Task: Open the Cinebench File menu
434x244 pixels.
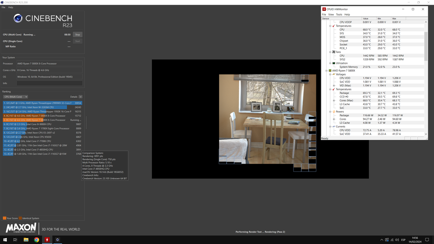Action: (x=3, y=7)
